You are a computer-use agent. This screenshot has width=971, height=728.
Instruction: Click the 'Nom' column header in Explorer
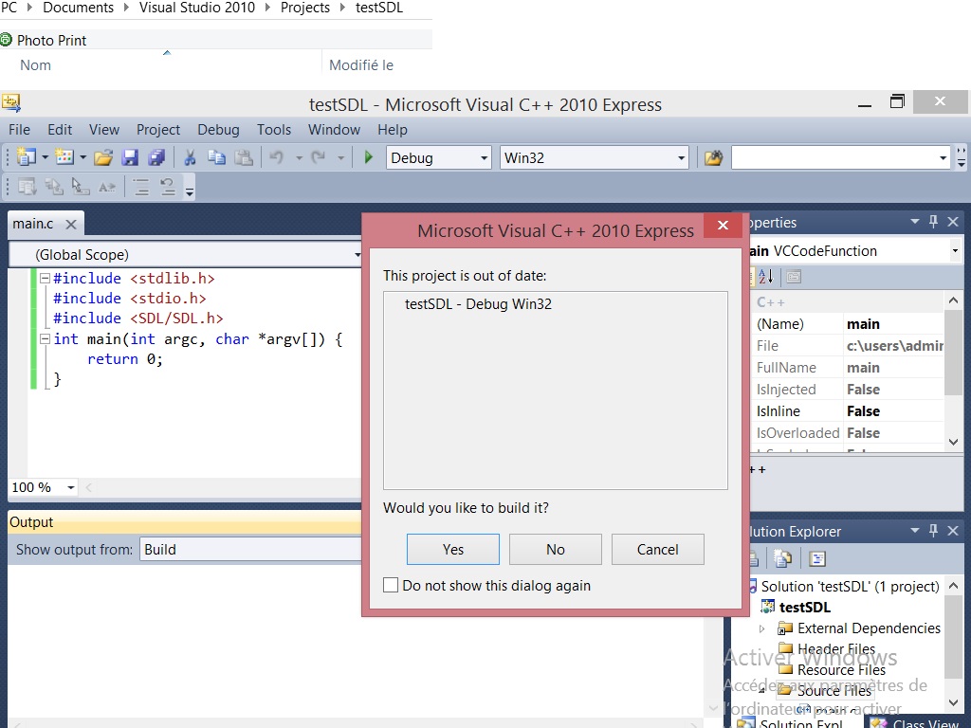(x=35, y=65)
